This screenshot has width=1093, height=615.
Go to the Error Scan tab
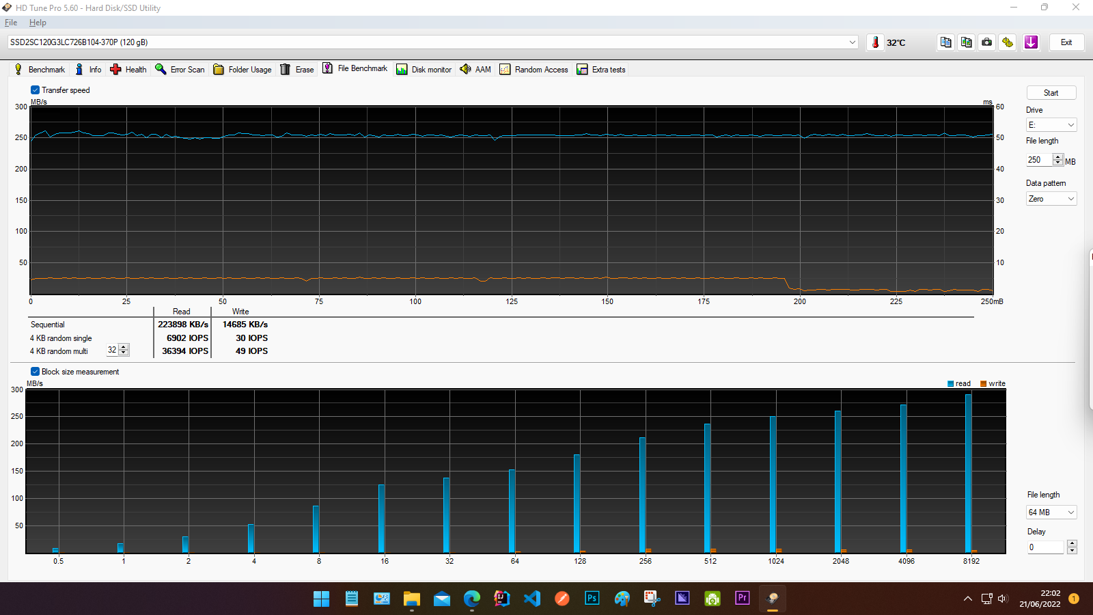tap(180, 69)
